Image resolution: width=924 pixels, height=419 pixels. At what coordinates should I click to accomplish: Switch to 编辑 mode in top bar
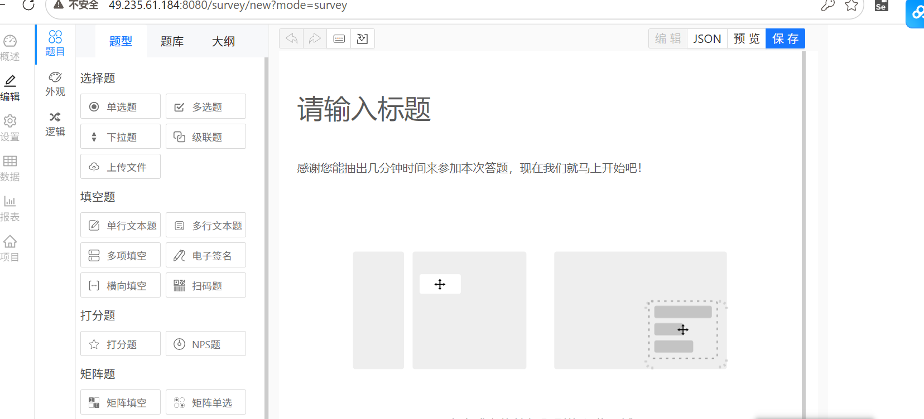[668, 38]
